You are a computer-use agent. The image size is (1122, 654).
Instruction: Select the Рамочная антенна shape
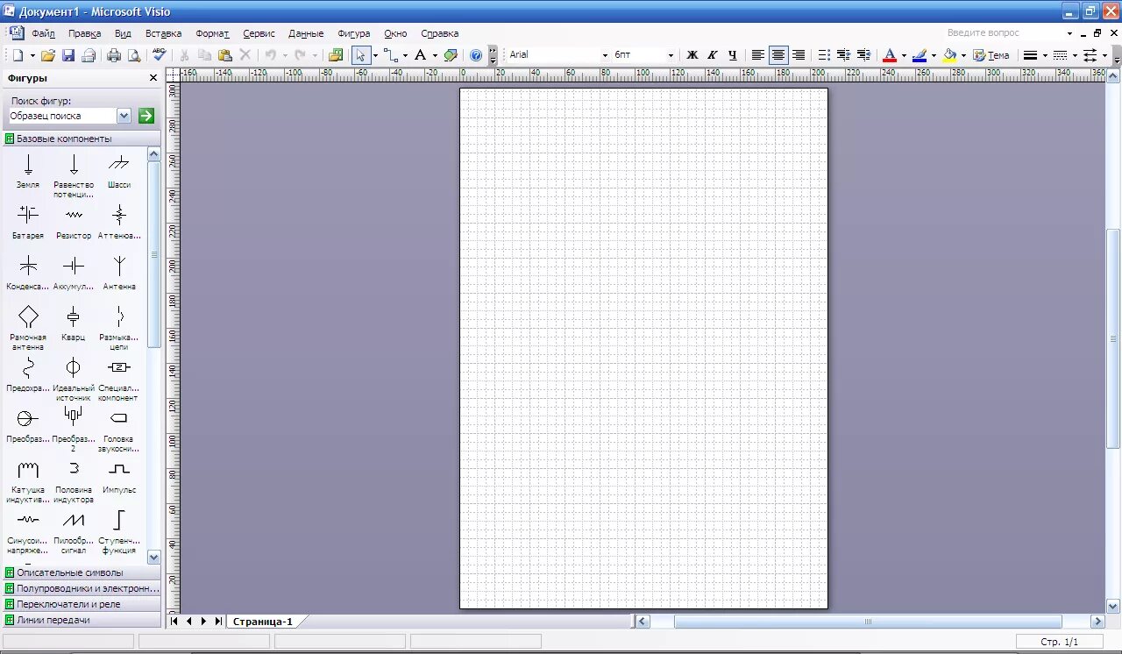(x=28, y=328)
